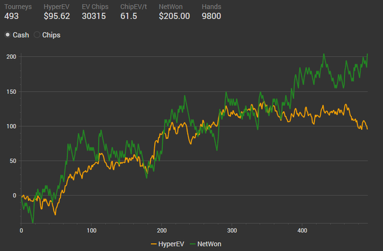Click the x-axis label 100
Screen dimensions: 383x251
pyautogui.click(x=91, y=230)
